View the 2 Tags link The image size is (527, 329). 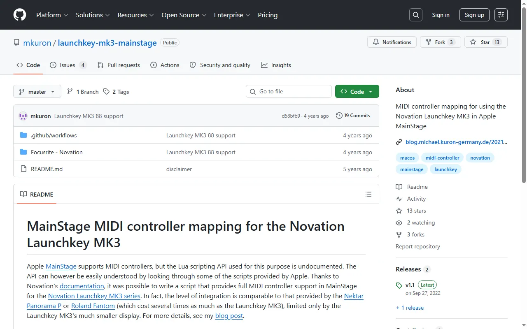[x=116, y=92]
